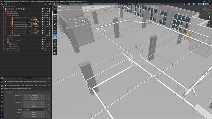Open the Object menu in viewport header

click(x=86, y=4)
